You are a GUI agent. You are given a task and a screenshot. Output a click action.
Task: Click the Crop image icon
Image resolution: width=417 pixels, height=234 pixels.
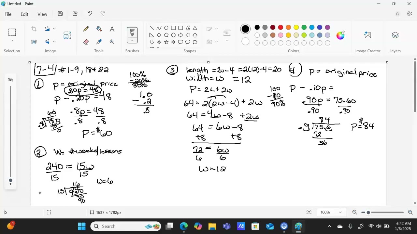coord(34,29)
